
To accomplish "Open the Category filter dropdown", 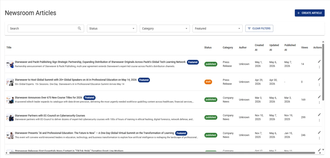I will (x=165, y=29).
